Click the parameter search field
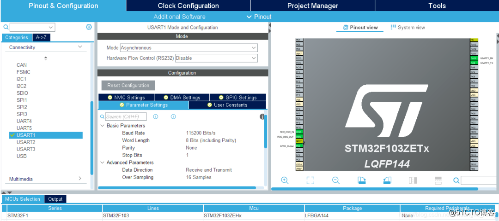Viewport: 499px width, 221px height. pyautogui.click(x=126, y=116)
